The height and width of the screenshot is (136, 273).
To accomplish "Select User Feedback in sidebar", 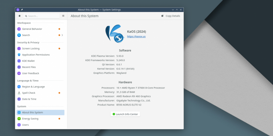I will pyautogui.click(x=40, y=73).
